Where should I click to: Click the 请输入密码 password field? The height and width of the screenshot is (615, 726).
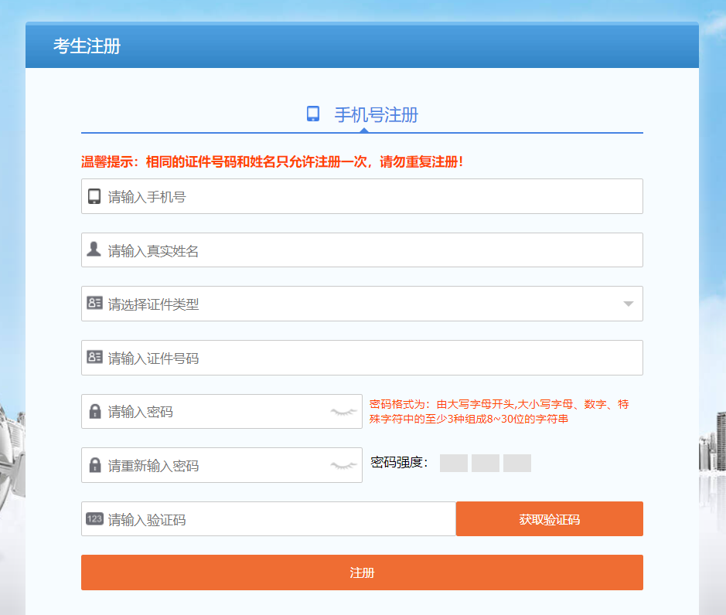[216, 411]
